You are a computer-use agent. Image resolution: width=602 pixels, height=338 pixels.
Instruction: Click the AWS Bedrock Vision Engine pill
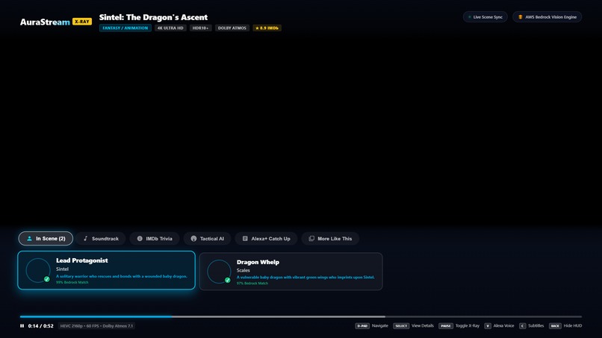547,17
